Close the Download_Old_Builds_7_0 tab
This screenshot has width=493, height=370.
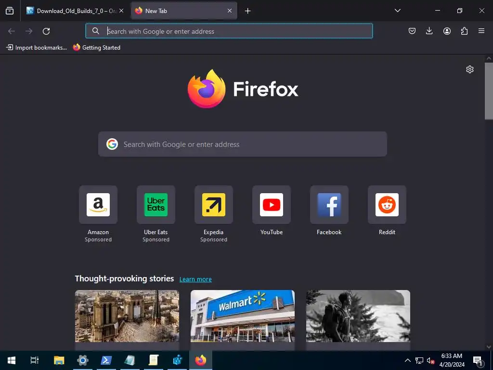(x=121, y=11)
